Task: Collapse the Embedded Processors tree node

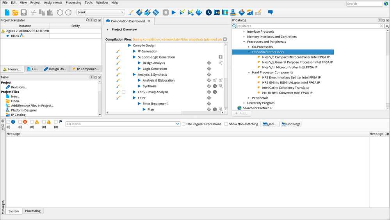Action: 249,52
